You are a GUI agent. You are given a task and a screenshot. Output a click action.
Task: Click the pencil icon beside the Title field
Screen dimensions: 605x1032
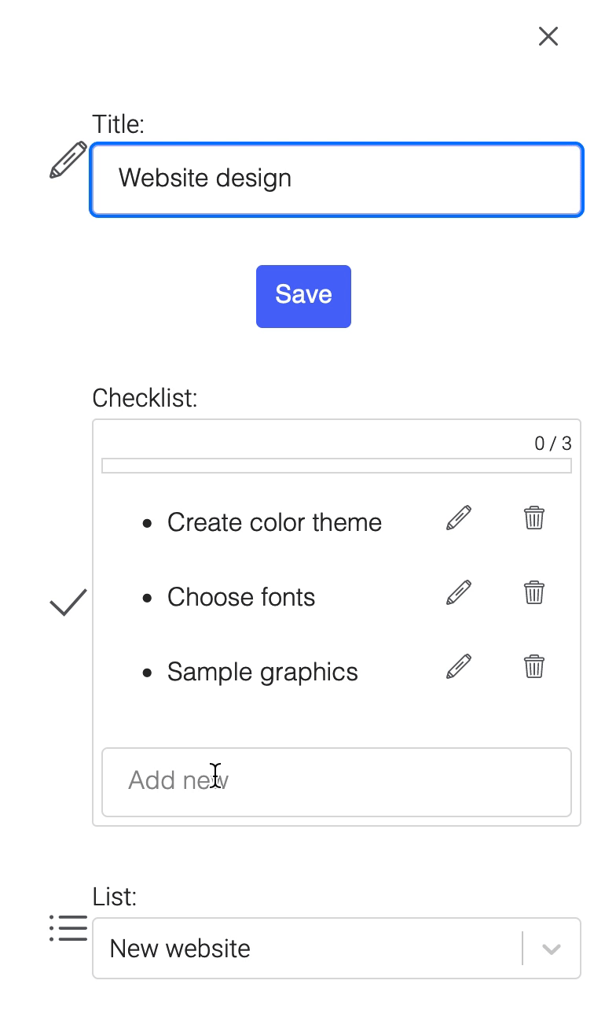click(68, 160)
